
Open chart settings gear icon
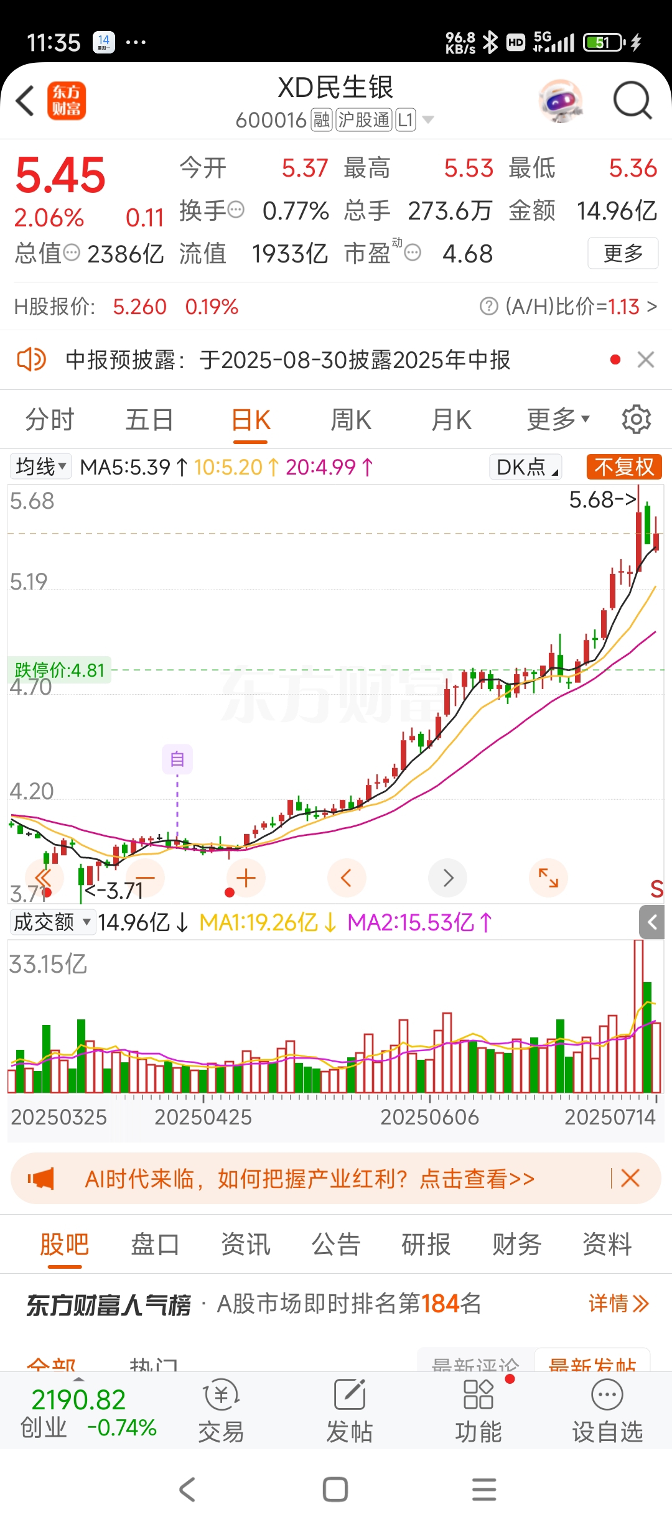point(637,419)
